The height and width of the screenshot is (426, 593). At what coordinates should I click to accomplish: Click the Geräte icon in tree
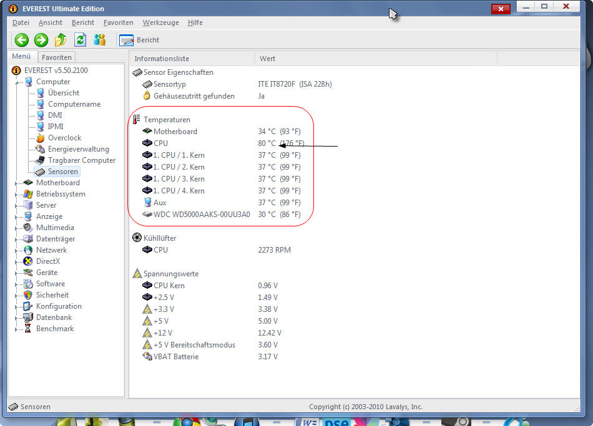click(x=28, y=273)
